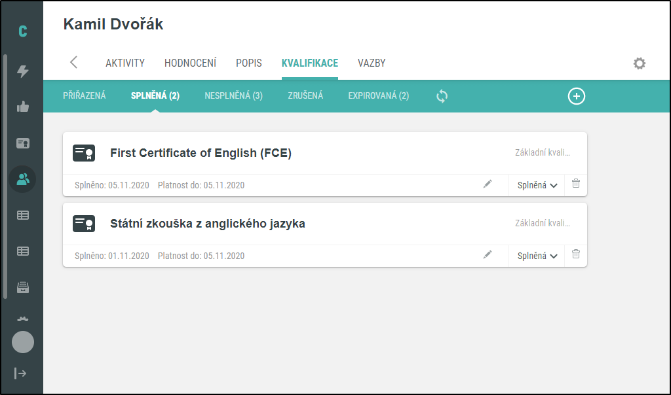
Task: Open Splněná status dropdown for FCE
Action: point(537,185)
